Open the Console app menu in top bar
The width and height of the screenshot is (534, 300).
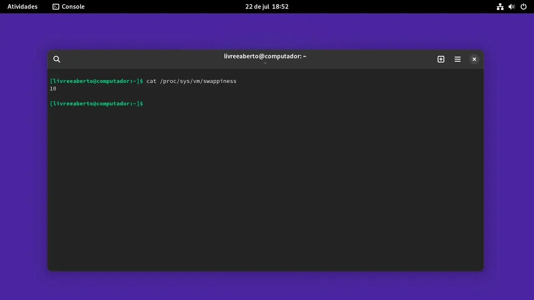coord(69,7)
